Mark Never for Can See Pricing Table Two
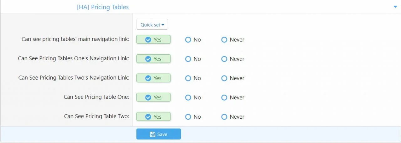The image size is (401, 143). click(x=224, y=117)
